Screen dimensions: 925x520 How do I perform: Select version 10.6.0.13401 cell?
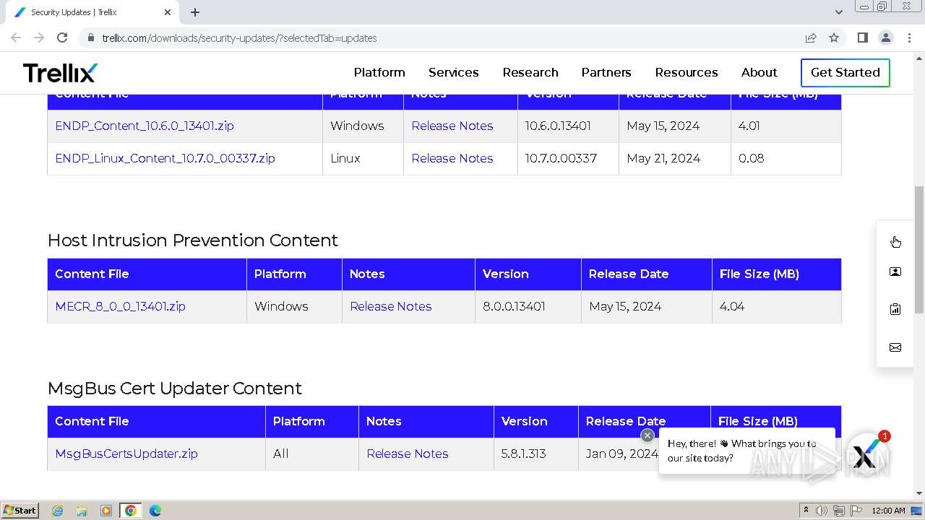click(x=568, y=126)
